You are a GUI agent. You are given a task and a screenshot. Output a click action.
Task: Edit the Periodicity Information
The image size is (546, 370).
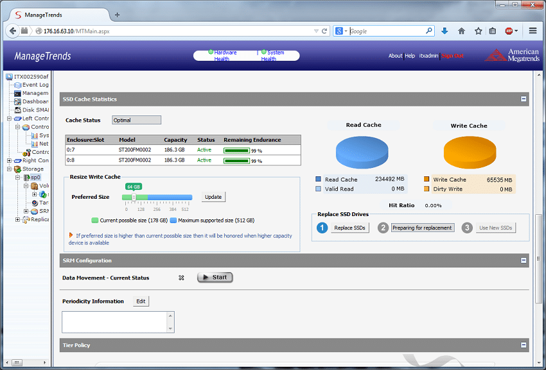click(141, 301)
